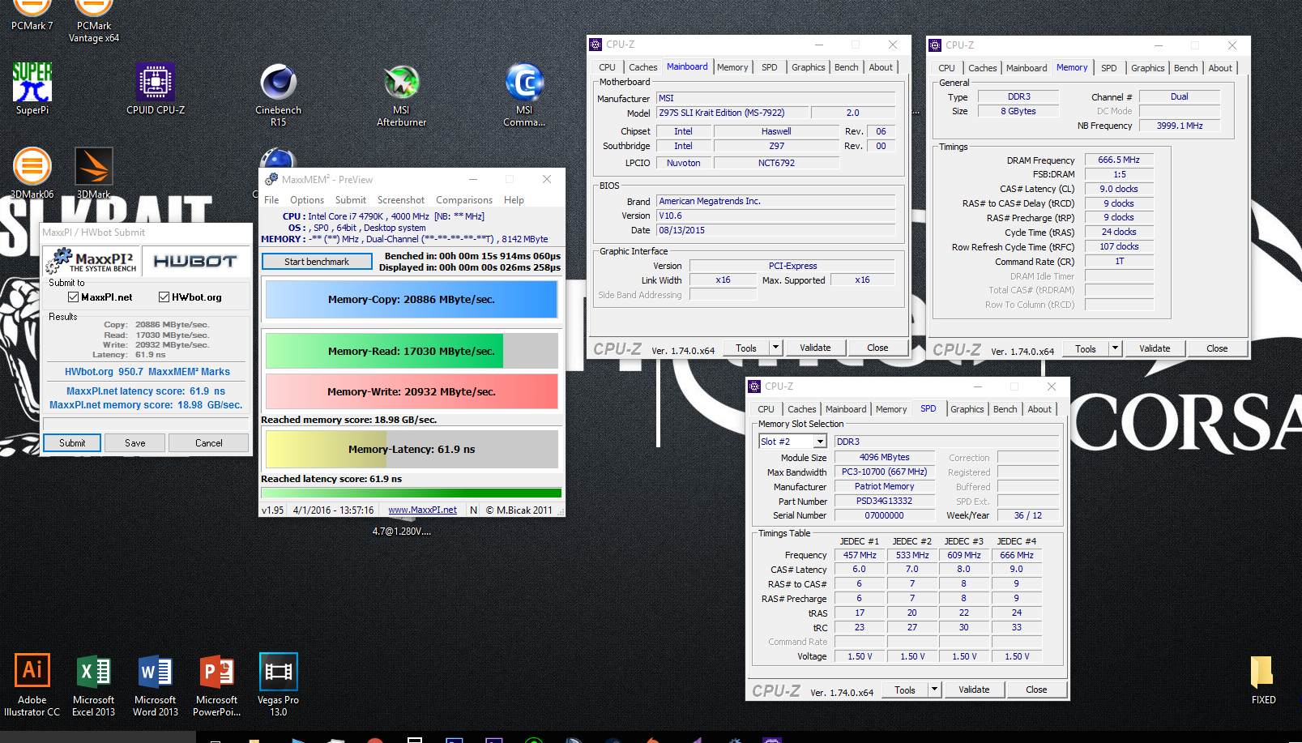The height and width of the screenshot is (743, 1302).
Task: Click Save in the HWbot Submit dialog
Action: point(135,443)
